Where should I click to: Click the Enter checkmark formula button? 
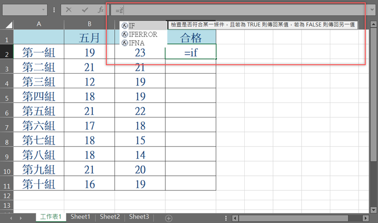click(x=85, y=10)
